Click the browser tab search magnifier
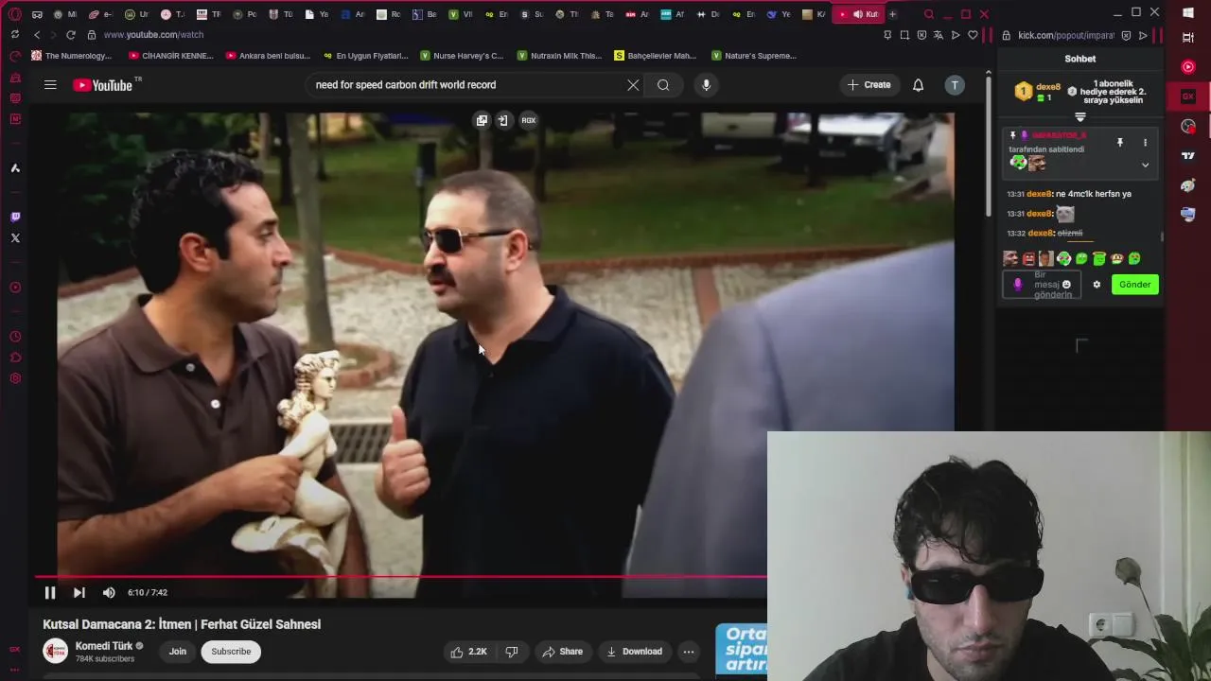Viewport: 1211px width, 681px height. coord(929,14)
